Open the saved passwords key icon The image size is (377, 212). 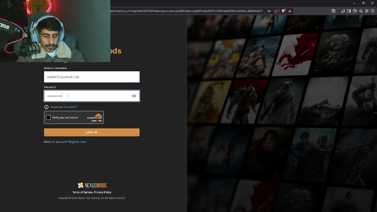tap(269, 11)
